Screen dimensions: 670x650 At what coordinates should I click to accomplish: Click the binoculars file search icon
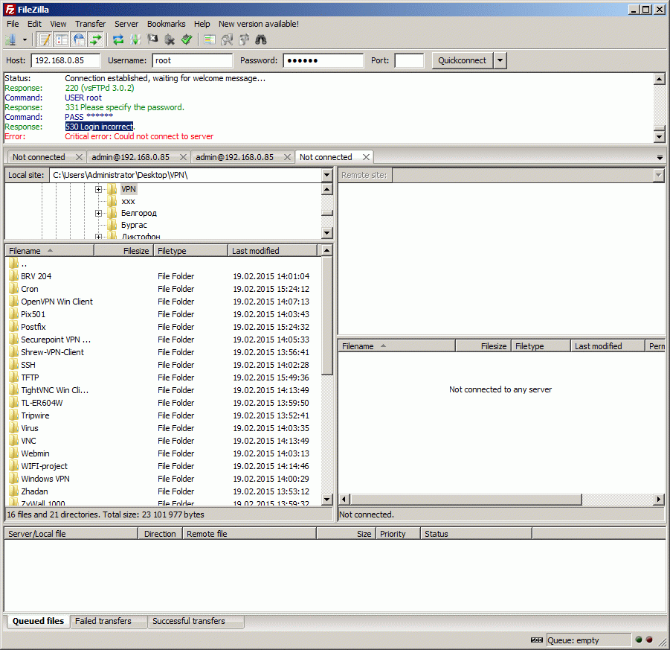click(261, 39)
